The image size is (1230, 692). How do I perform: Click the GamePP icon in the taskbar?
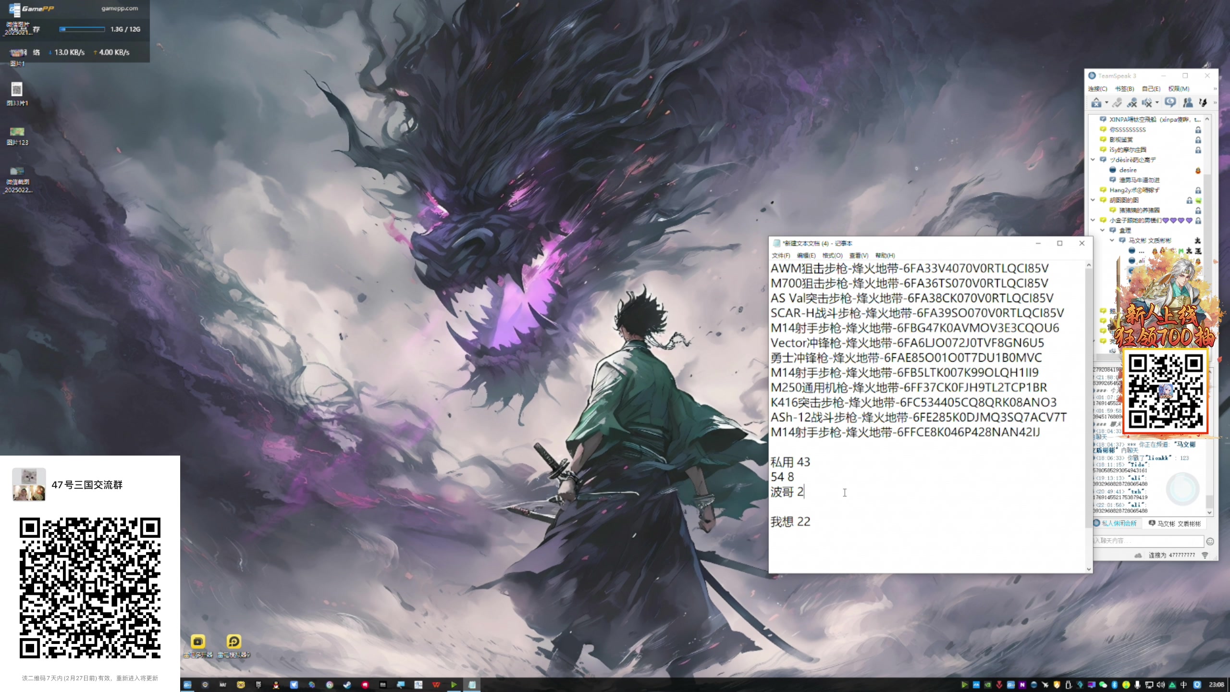click(187, 685)
